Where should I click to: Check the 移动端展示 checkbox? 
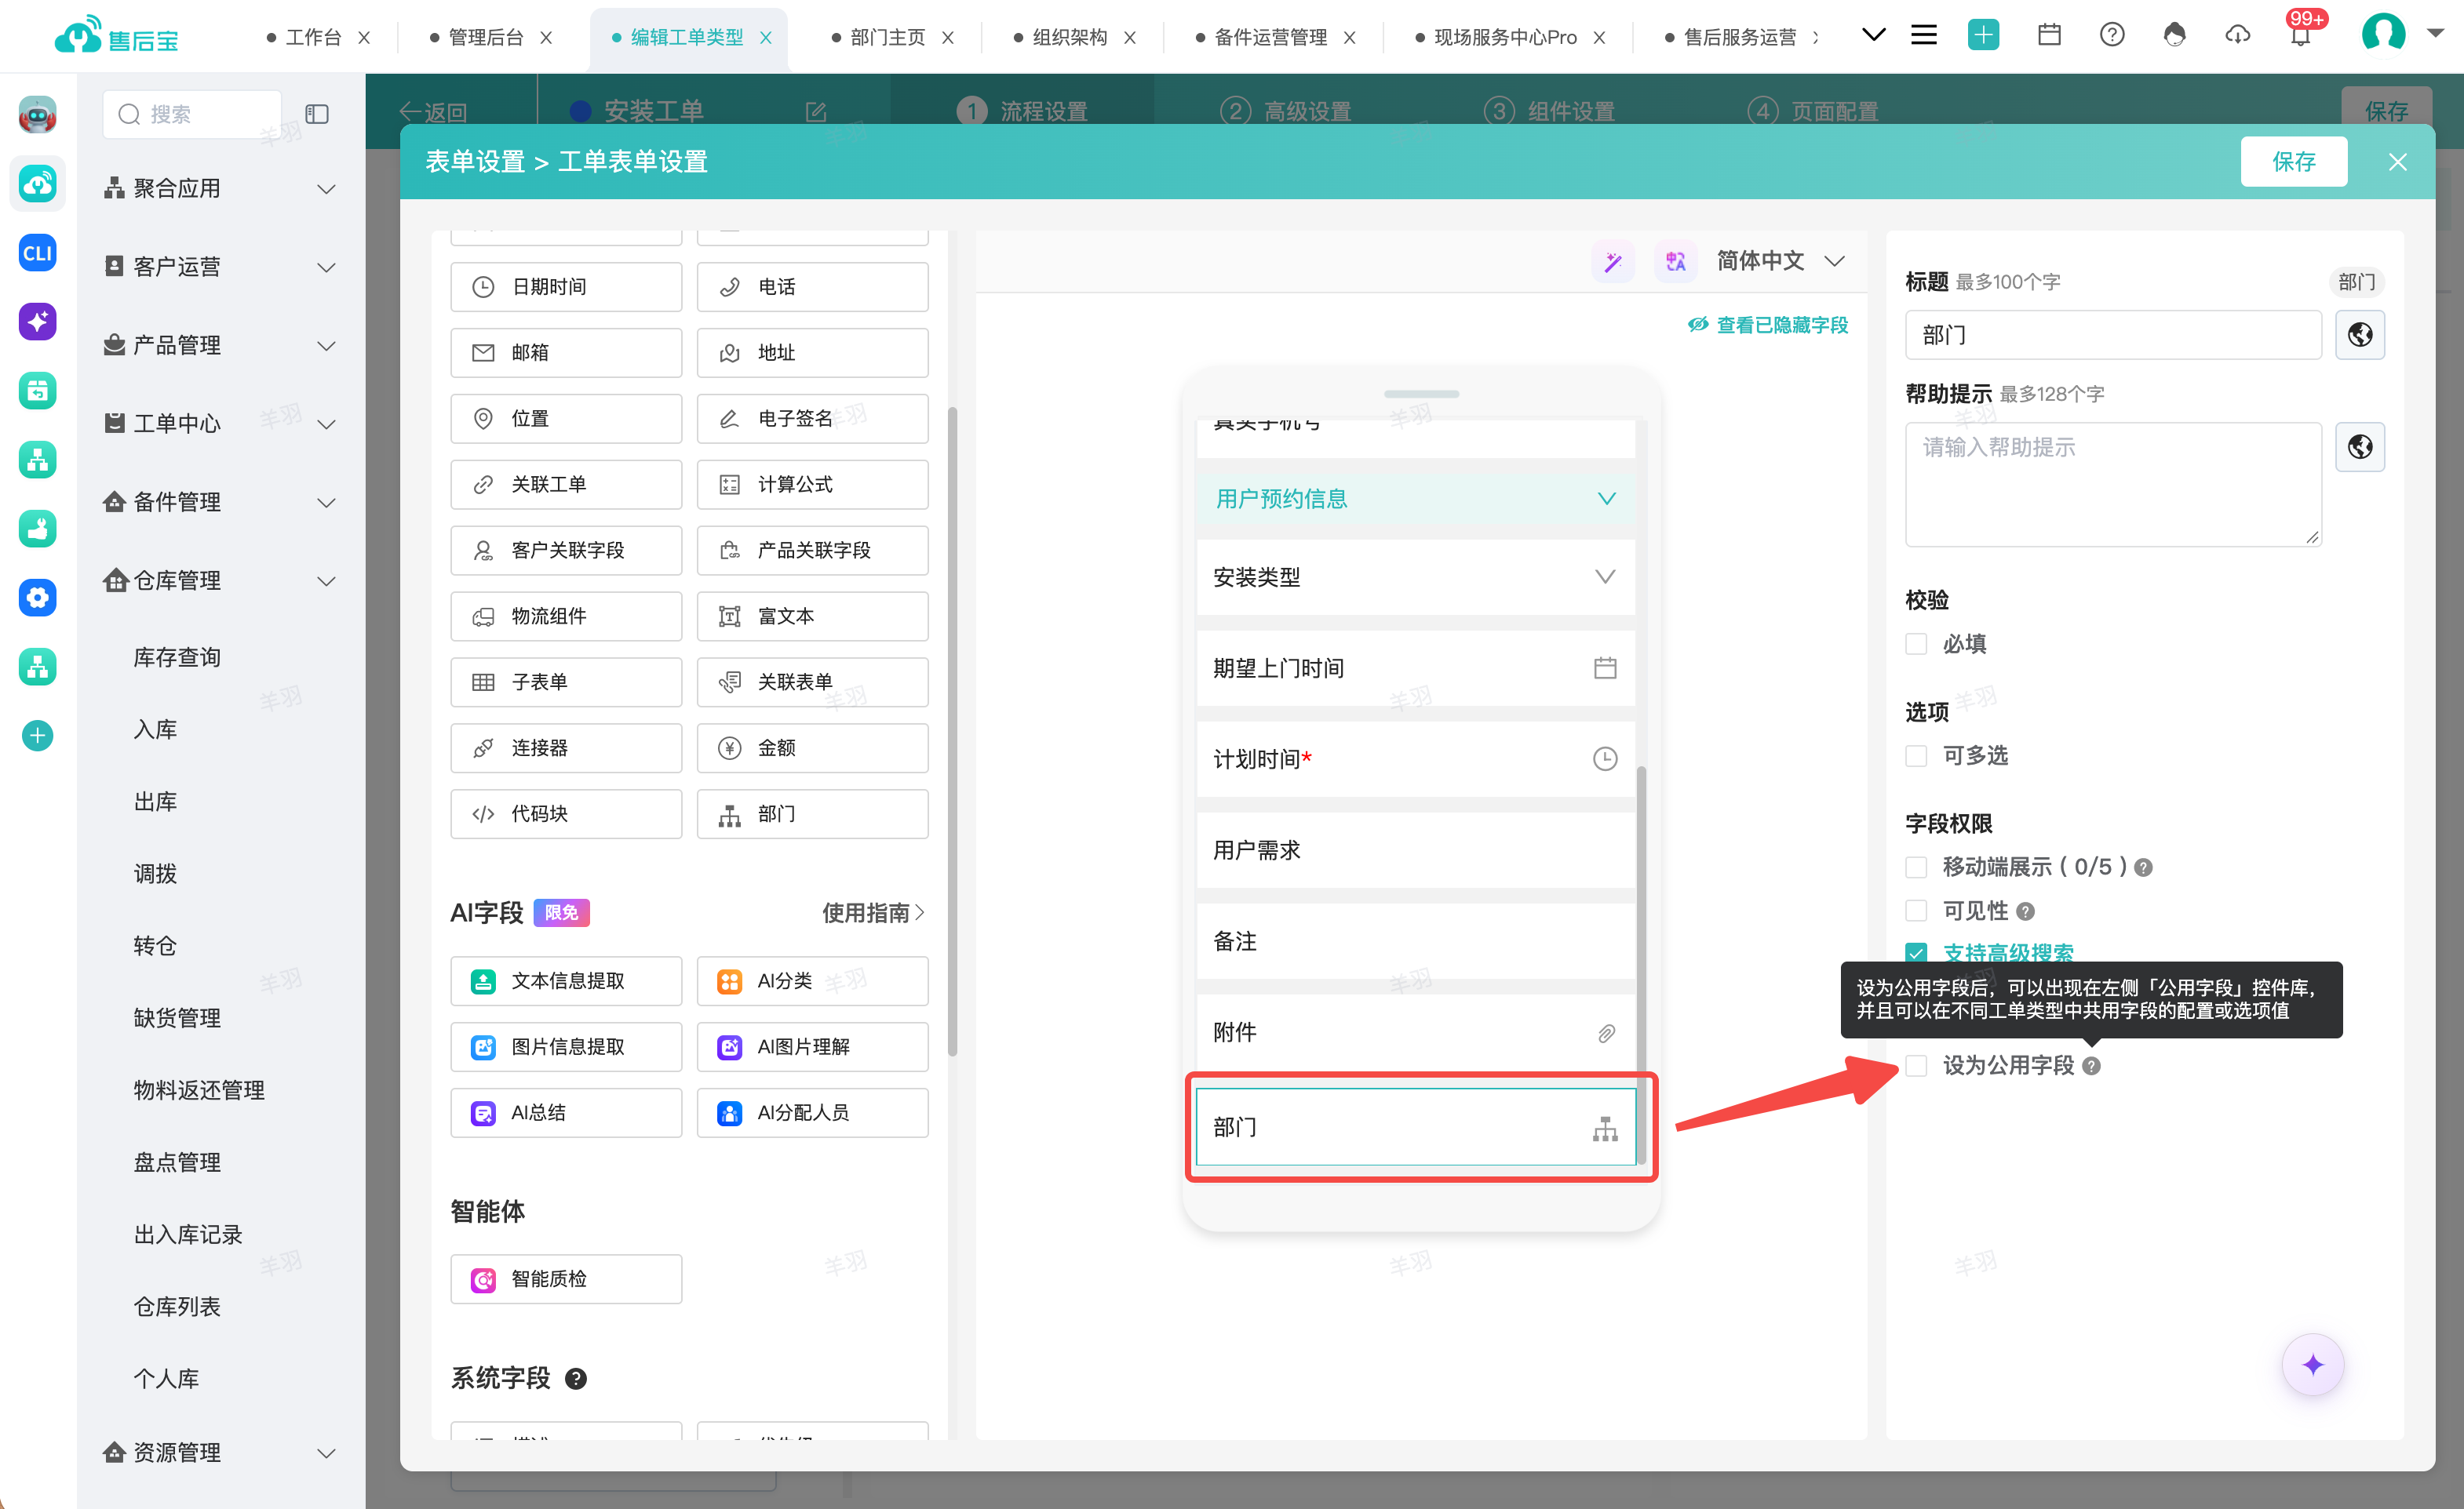tap(1916, 867)
